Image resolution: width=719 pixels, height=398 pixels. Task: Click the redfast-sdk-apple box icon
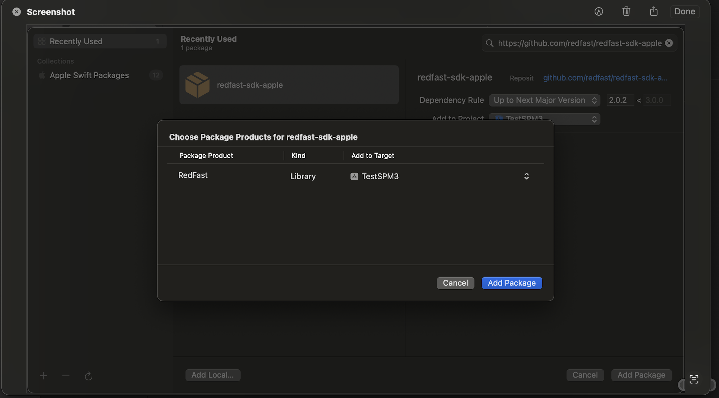click(197, 85)
